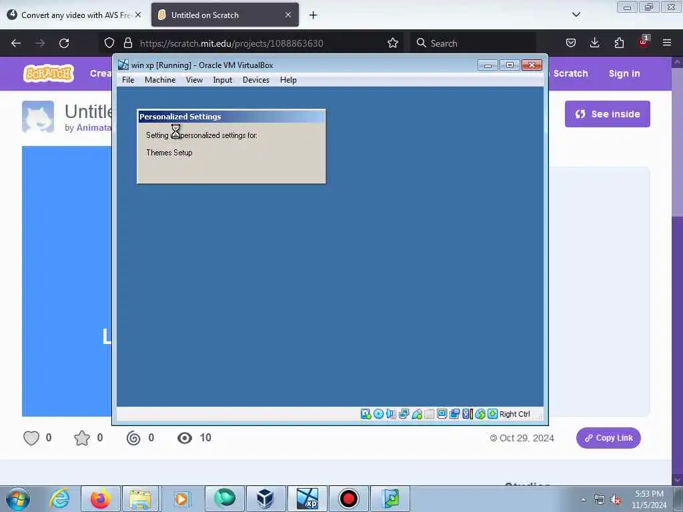Click audio icon in VirtualBox status bar
683x512 pixels.
(391, 414)
